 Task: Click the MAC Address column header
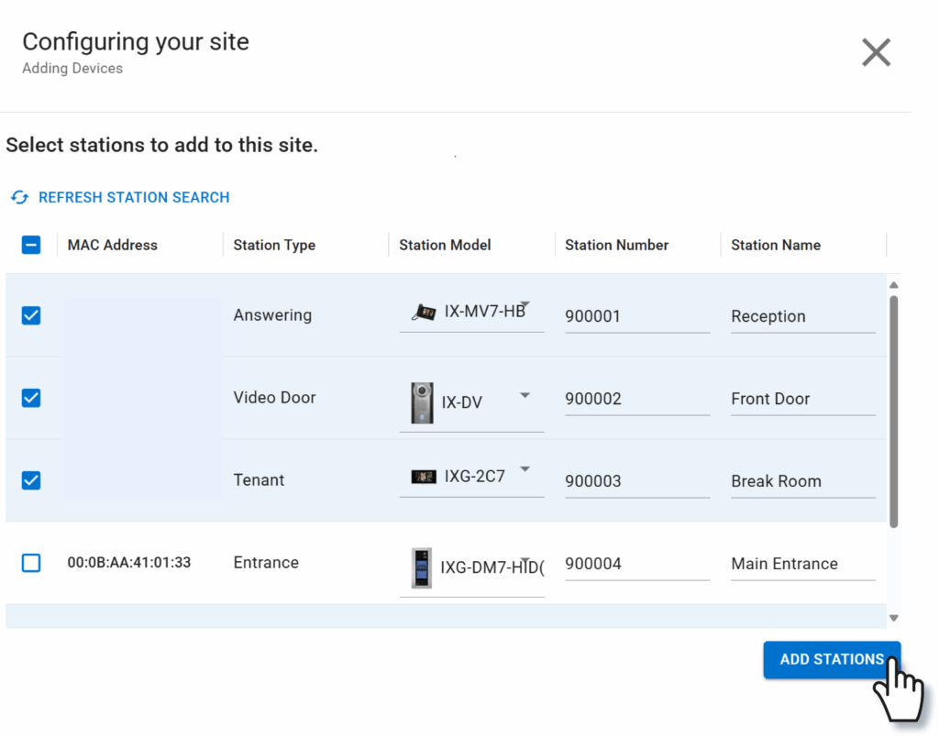(112, 245)
